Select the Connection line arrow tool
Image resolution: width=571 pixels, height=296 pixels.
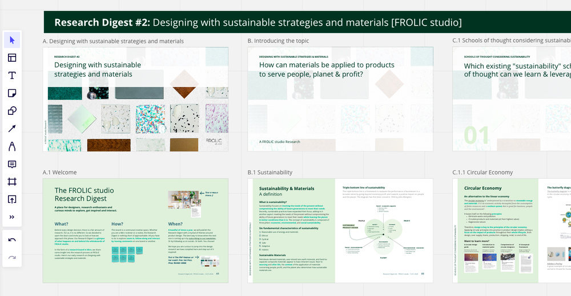coord(12,129)
